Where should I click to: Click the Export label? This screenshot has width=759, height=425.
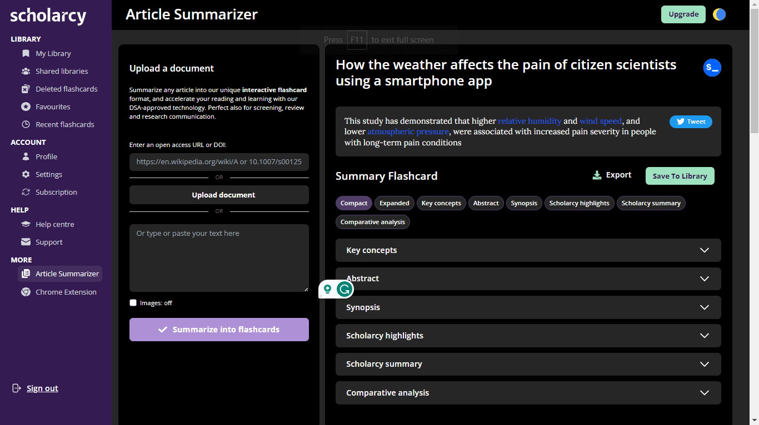click(x=618, y=175)
